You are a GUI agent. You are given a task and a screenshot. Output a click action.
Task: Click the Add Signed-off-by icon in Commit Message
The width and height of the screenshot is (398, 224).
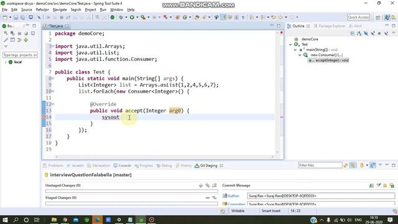(x=379, y=185)
